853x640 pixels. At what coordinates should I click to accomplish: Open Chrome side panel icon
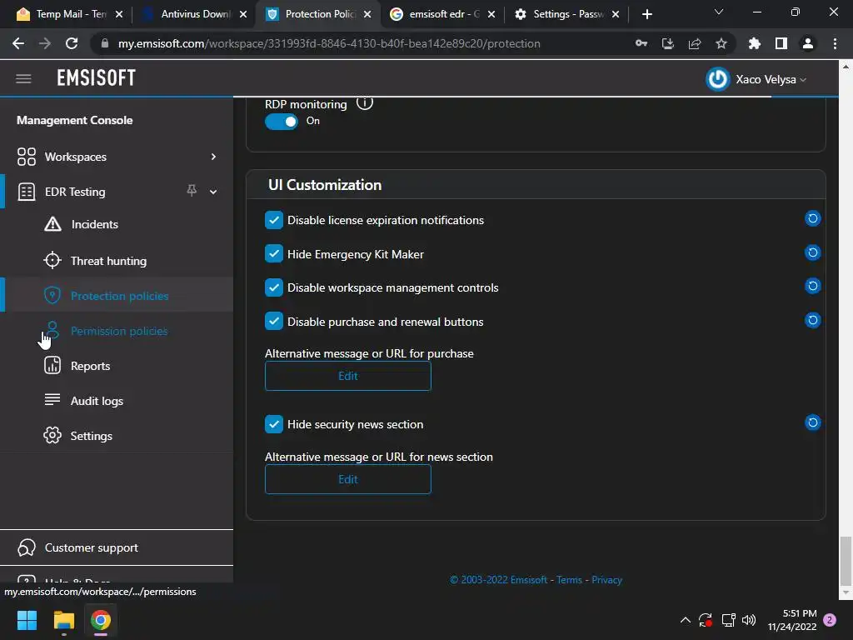(x=781, y=43)
